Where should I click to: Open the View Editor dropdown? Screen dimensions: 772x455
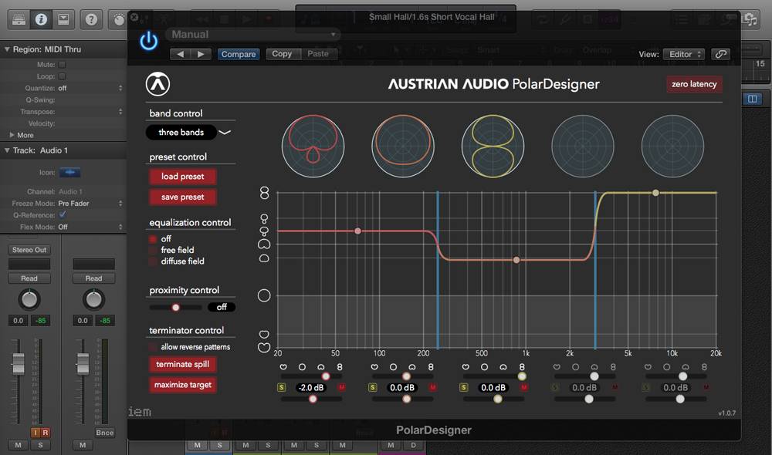coord(684,54)
